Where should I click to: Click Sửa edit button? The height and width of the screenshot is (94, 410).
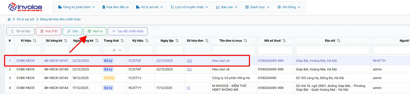[72, 31]
